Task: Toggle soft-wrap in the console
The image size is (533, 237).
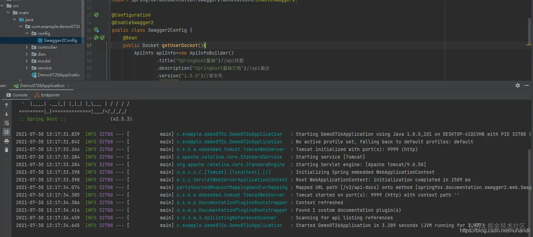Action: pyautogui.click(x=6, y=123)
